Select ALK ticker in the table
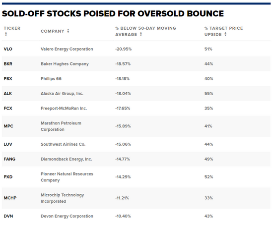The image size is (273, 225). [8, 94]
